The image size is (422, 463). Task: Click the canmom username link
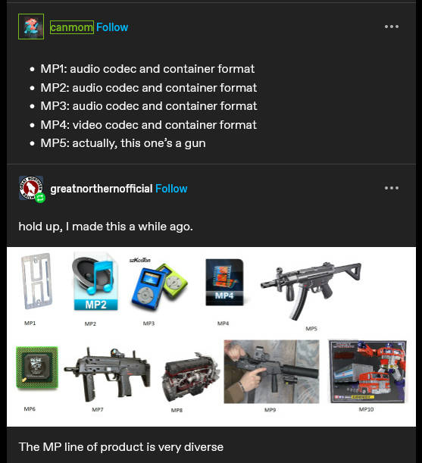[72, 27]
